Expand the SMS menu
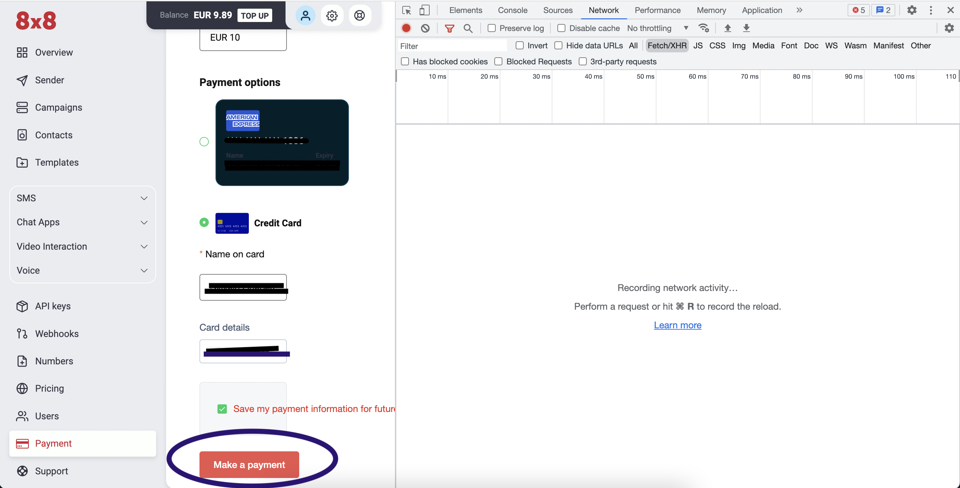Screen dimensions: 960x488 (x=82, y=198)
